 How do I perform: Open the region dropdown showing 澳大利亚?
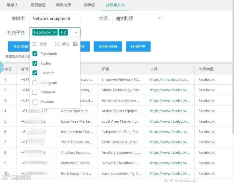pos(138,18)
